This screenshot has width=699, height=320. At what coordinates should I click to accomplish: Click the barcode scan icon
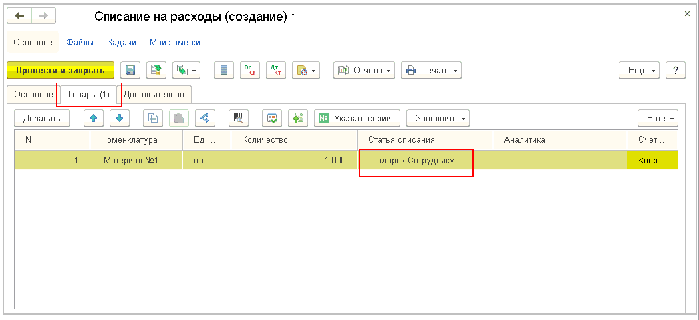(x=239, y=118)
